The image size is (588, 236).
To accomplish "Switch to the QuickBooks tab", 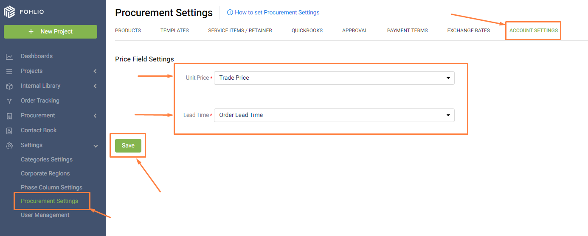I will (x=307, y=31).
